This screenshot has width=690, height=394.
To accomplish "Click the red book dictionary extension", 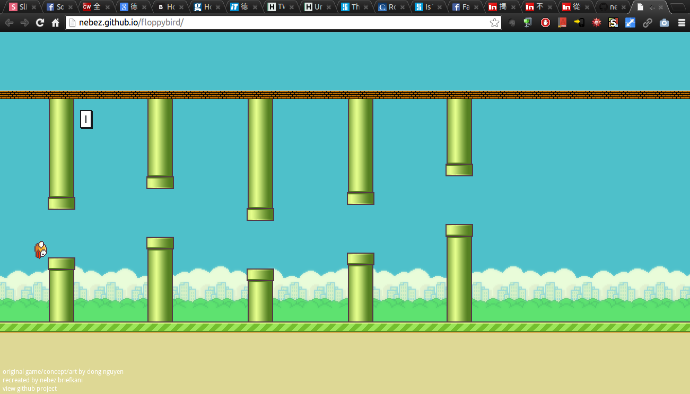I will (x=562, y=23).
